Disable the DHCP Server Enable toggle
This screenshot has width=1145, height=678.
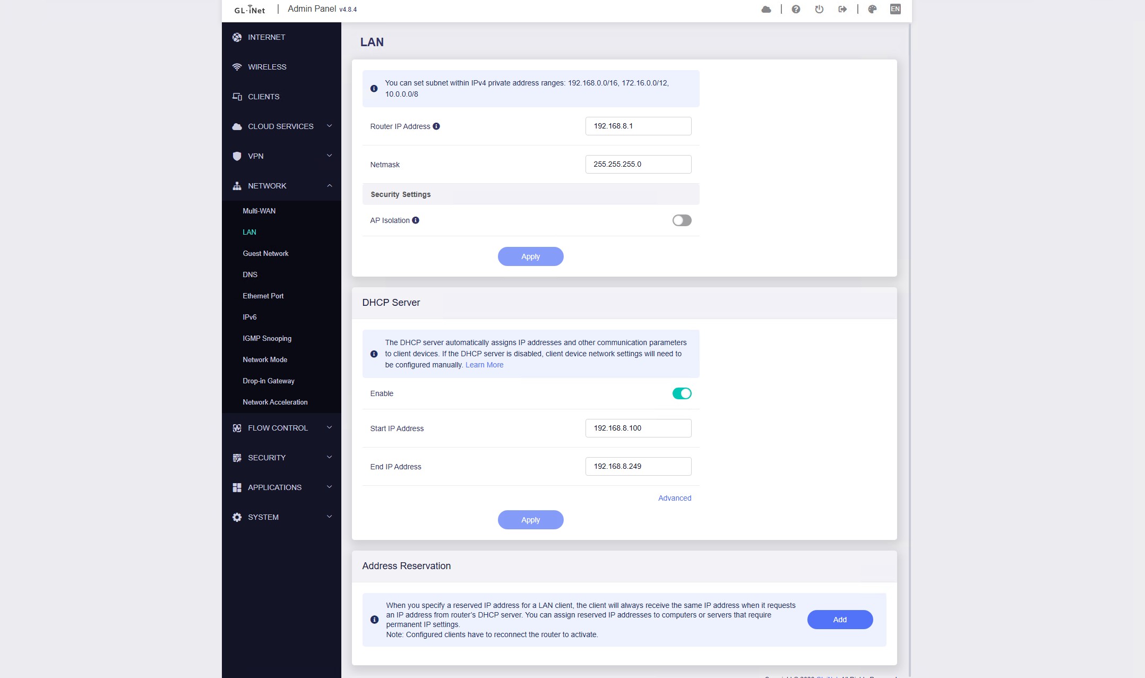tap(682, 393)
